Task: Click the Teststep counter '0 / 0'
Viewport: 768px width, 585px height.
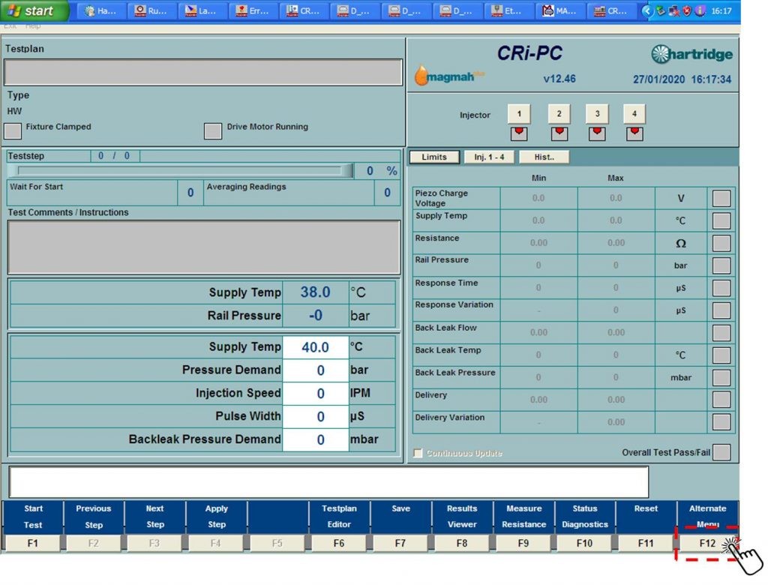Action: tap(114, 156)
